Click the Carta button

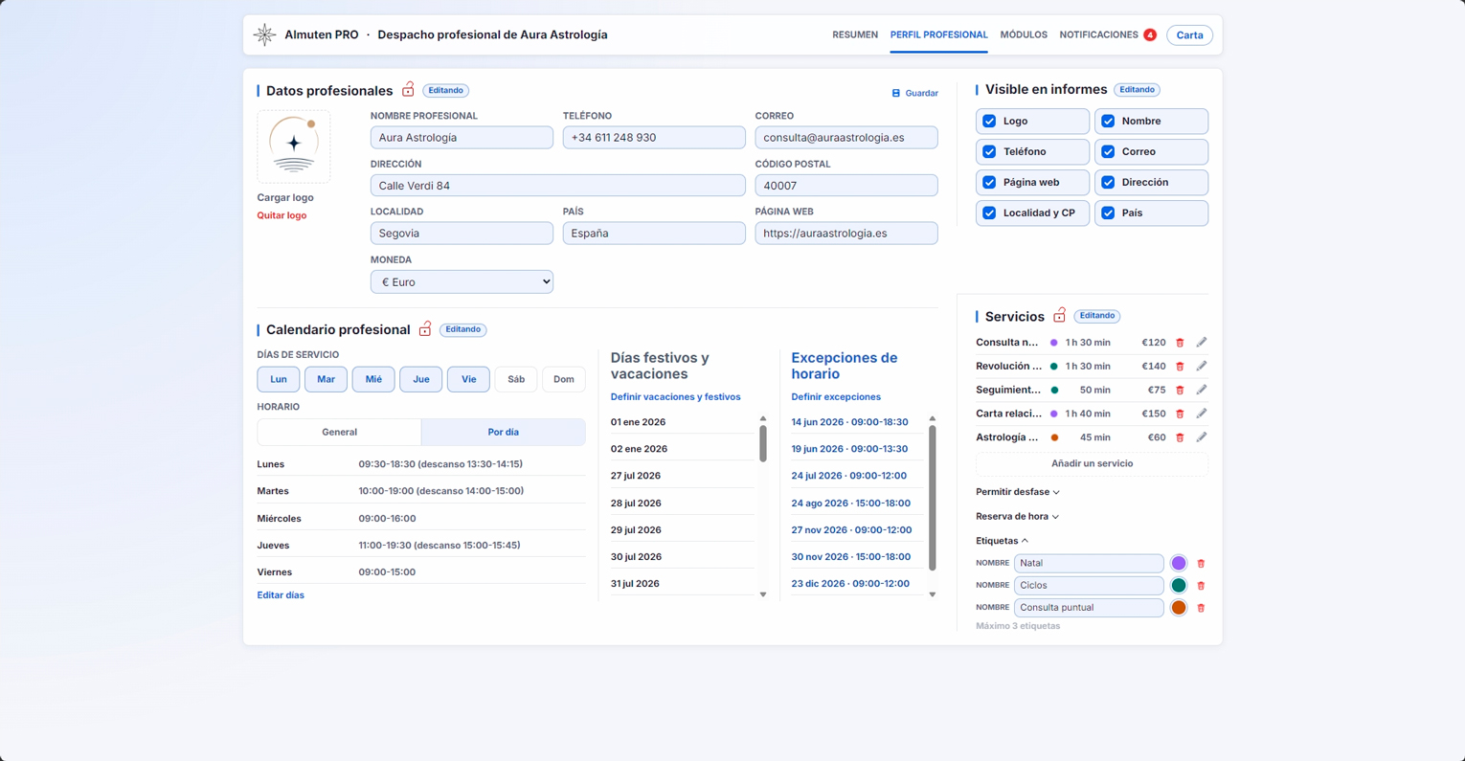[1189, 35]
